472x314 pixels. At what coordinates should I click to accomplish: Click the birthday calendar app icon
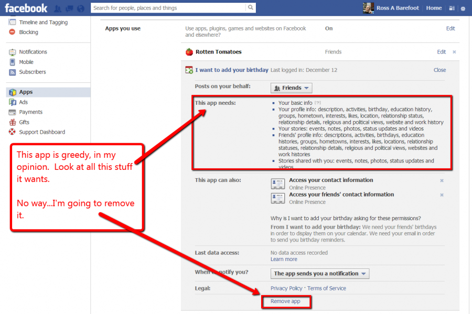pos(189,70)
